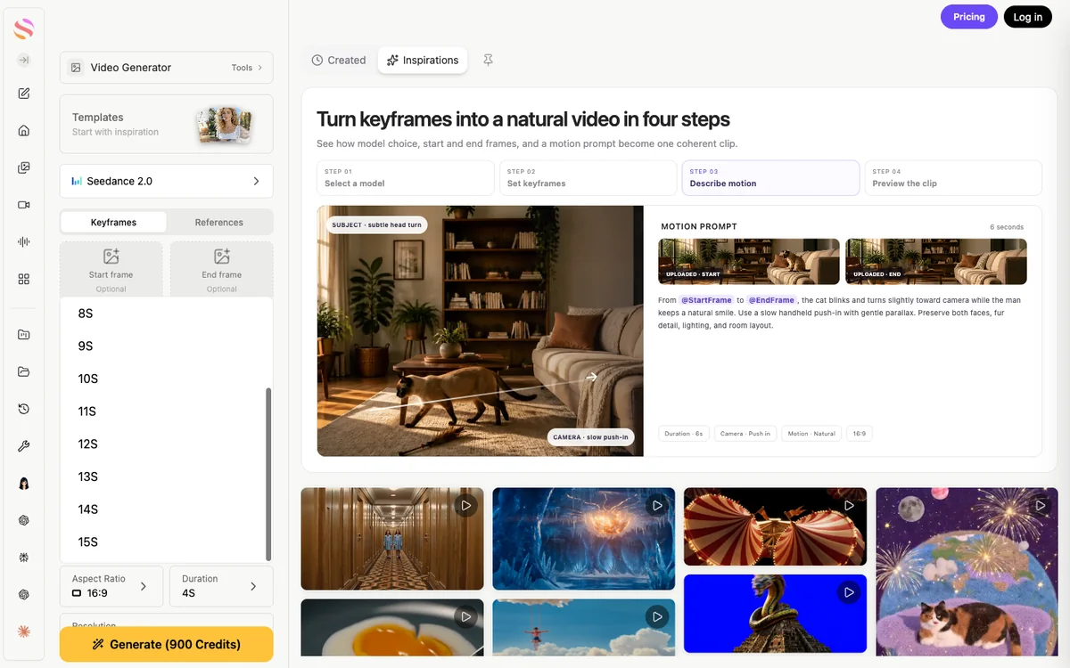The image size is (1070, 668).
Task: Open the calico cat fireworks thumbnail
Action: click(x=967, y=571)
